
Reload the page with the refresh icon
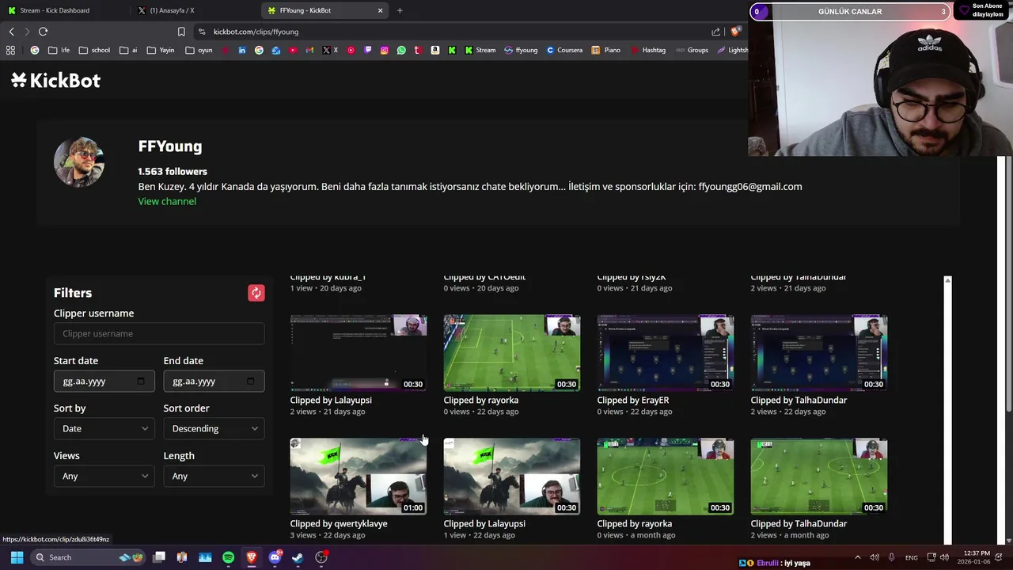click(x=43, y=32)
